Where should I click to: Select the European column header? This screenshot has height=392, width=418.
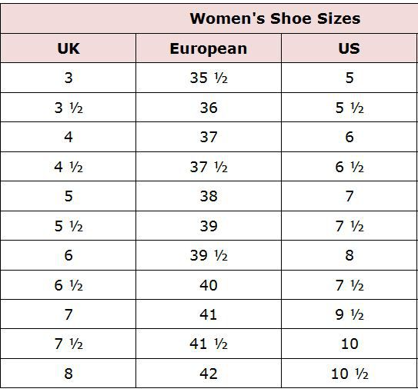209,48
